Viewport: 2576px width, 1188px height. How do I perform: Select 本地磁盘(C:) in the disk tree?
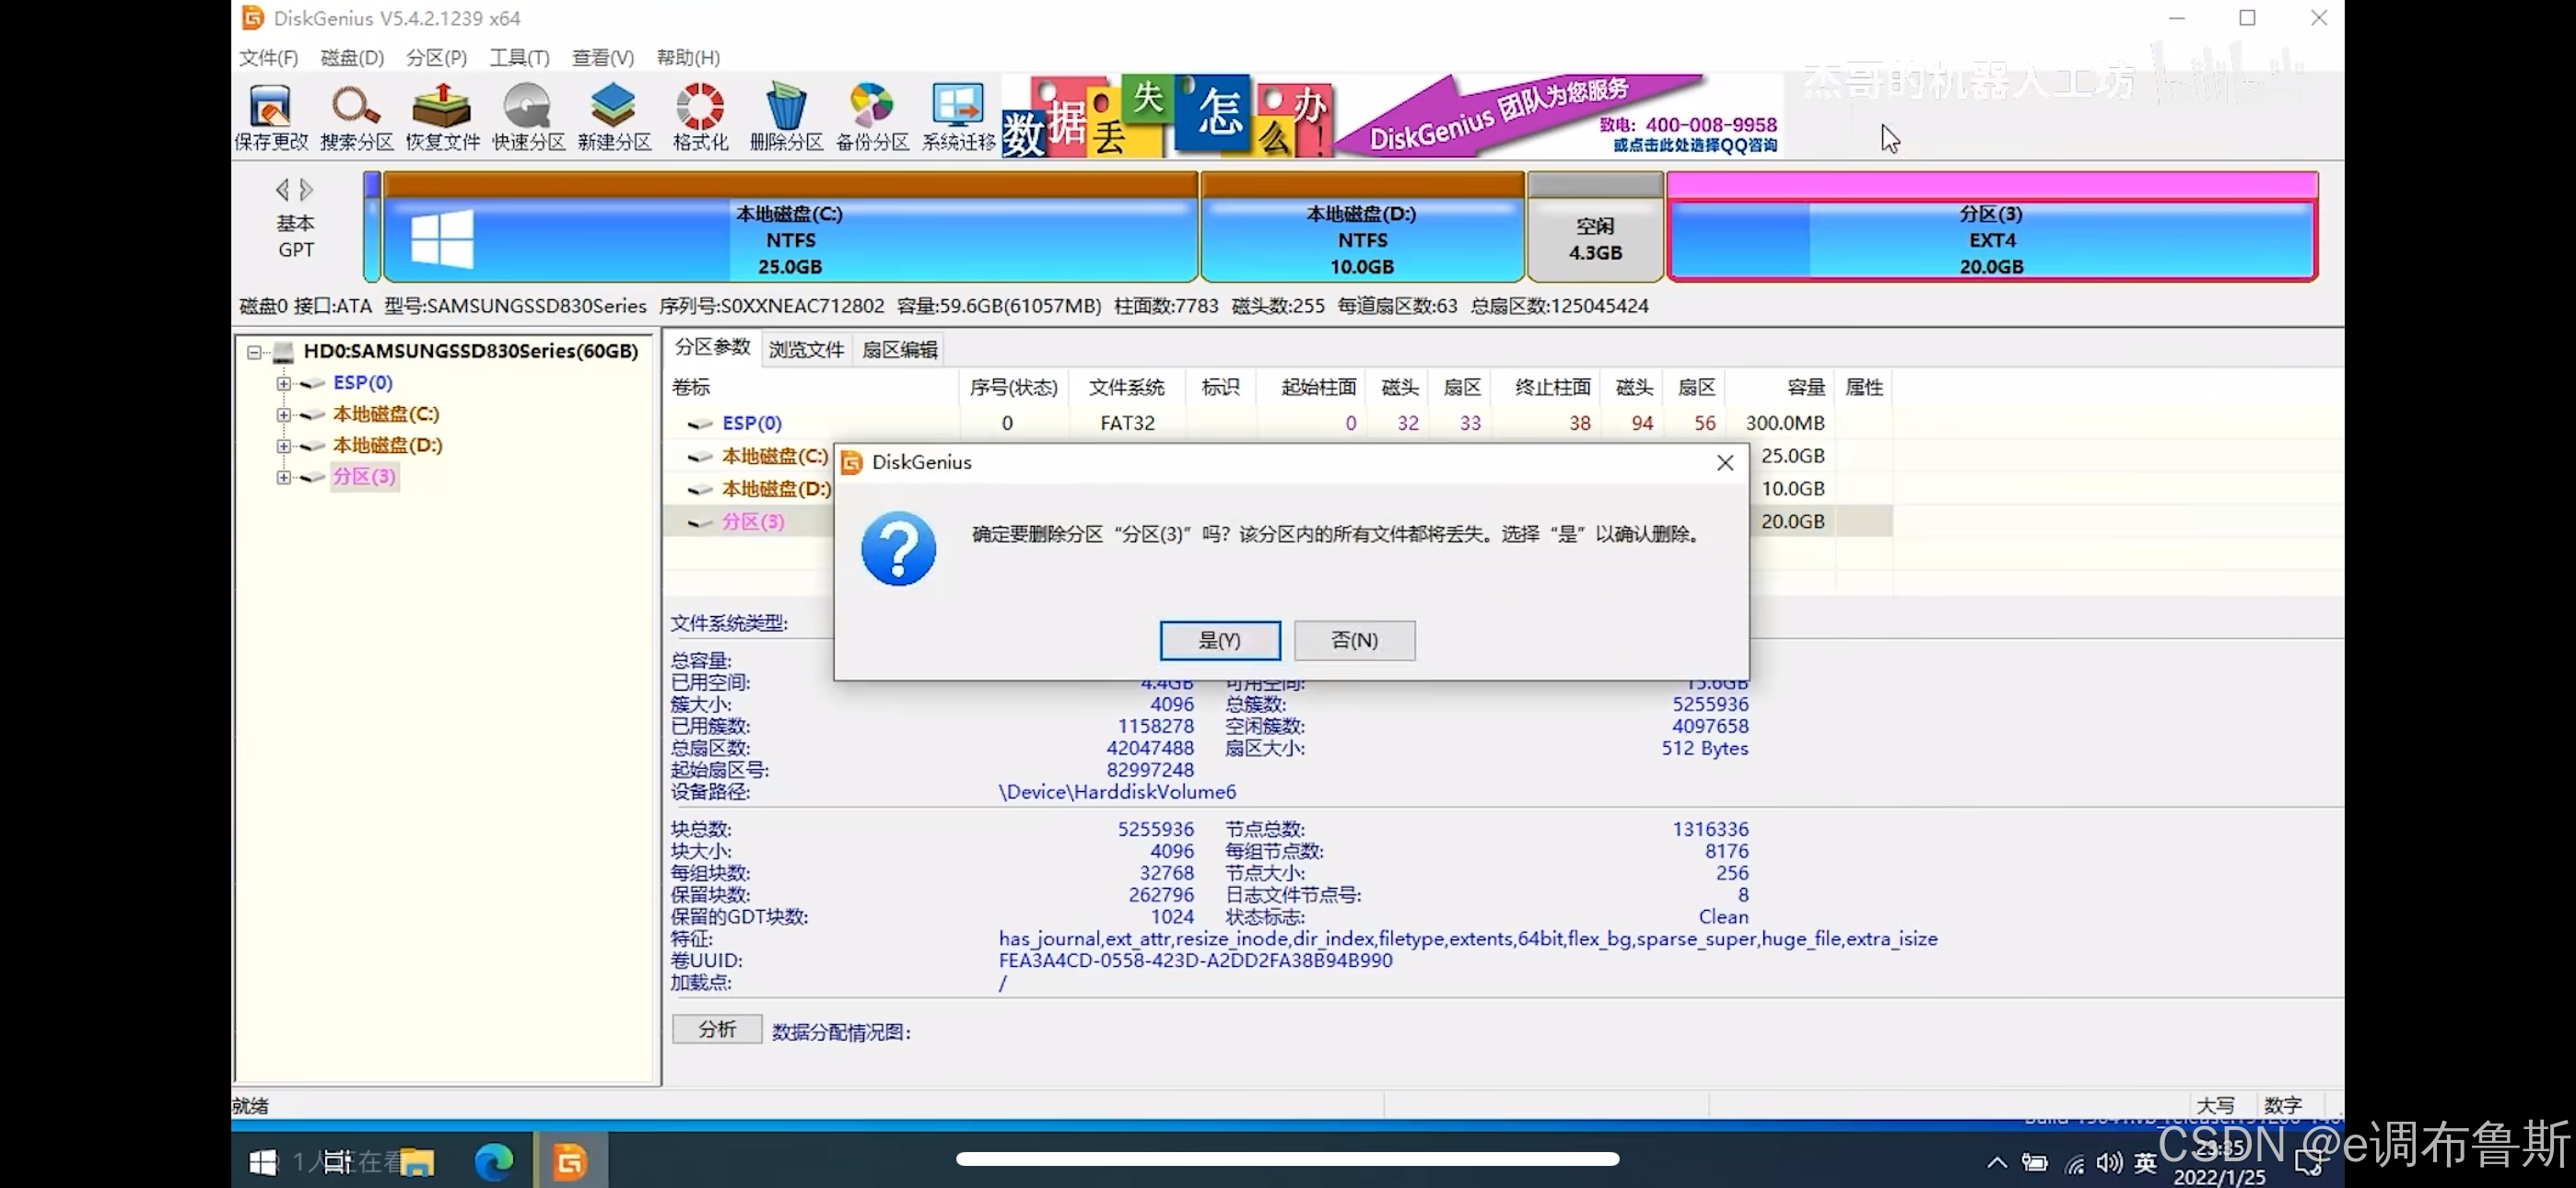coord(386,414)
